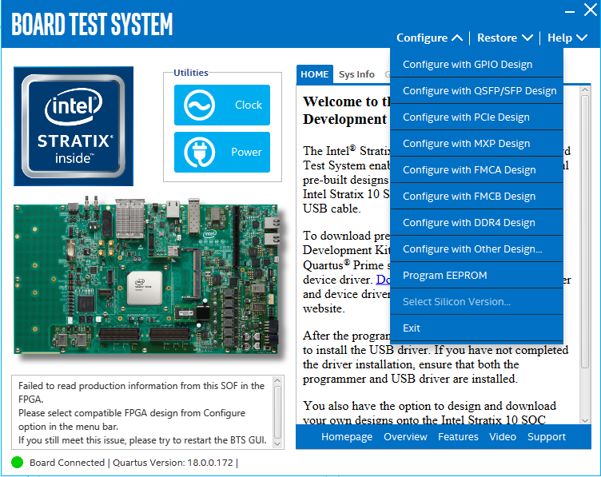Open the Video link
This screenshot has width=601, height=477.
coord(503,437)
